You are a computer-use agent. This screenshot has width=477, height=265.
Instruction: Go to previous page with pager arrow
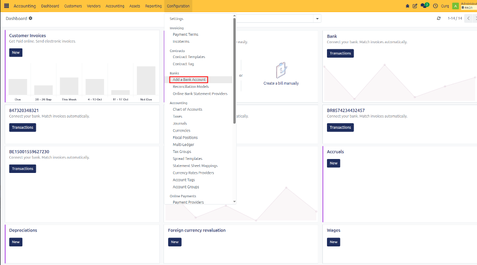[x=469, y=18]
